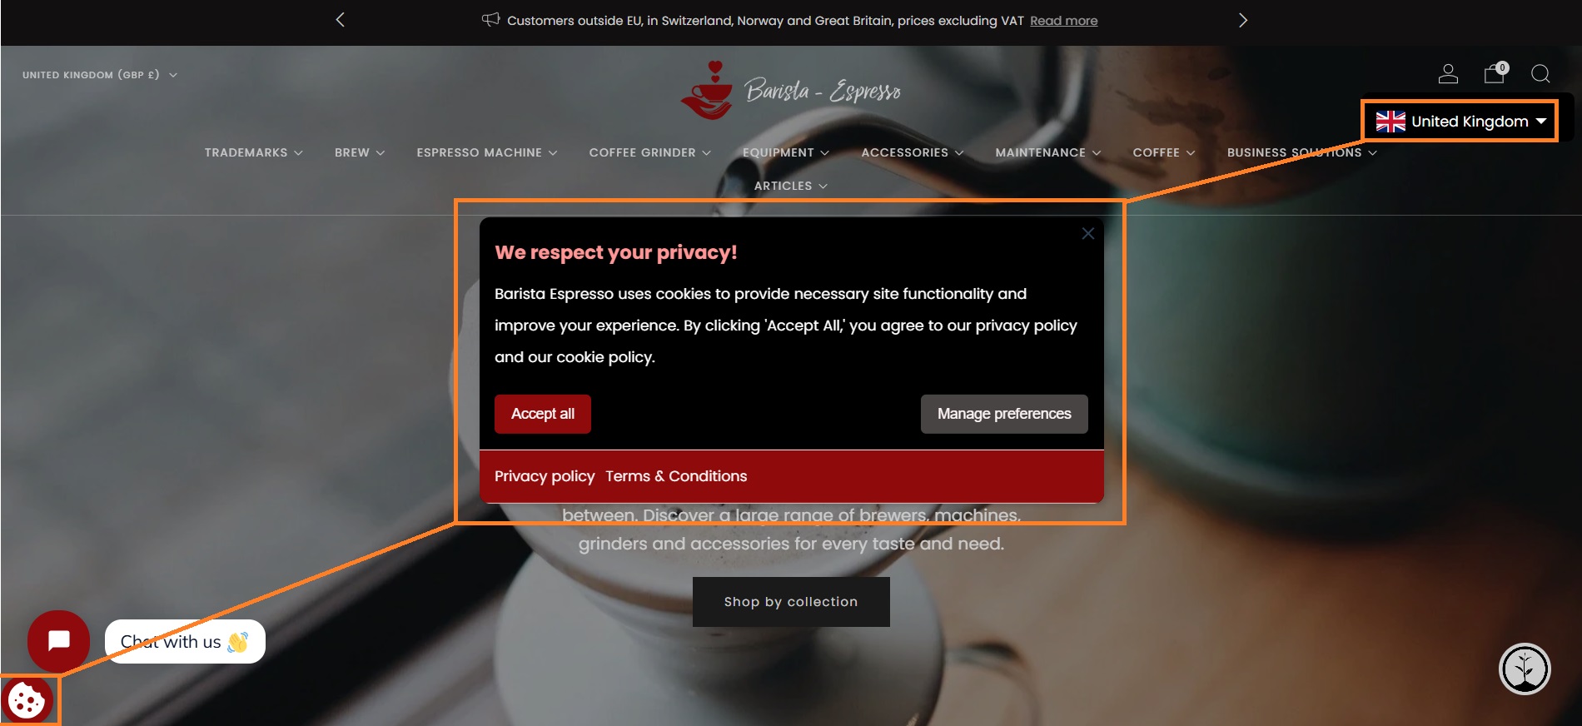
Task: Open the shopping cart icon
Action: (x=1495, y=73)
